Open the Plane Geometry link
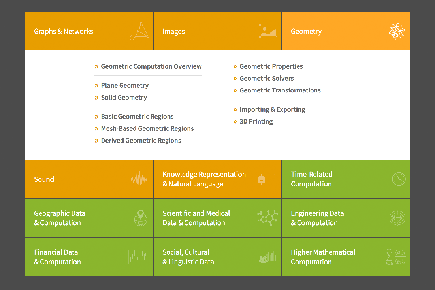Image resolution: width=435 pixels, height=290 pixels. click(124, 85)
